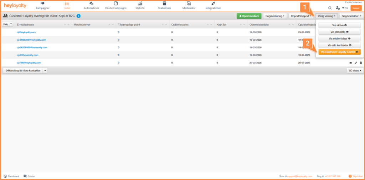This screenshot has height=180, width=365.
Task: Open the Vælg selection dropdown arrow
Action: pos(11,24)
